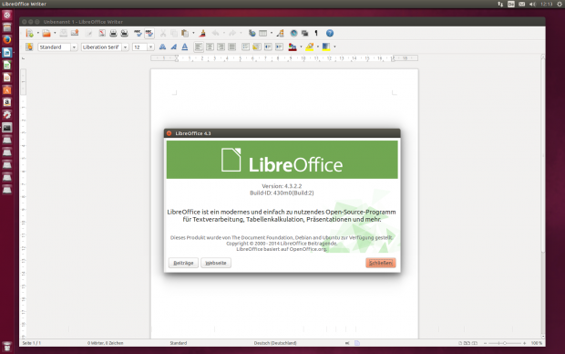The image size is (565, 354).
Task: Click the Cut scissors icon
Action: (163, 33)
